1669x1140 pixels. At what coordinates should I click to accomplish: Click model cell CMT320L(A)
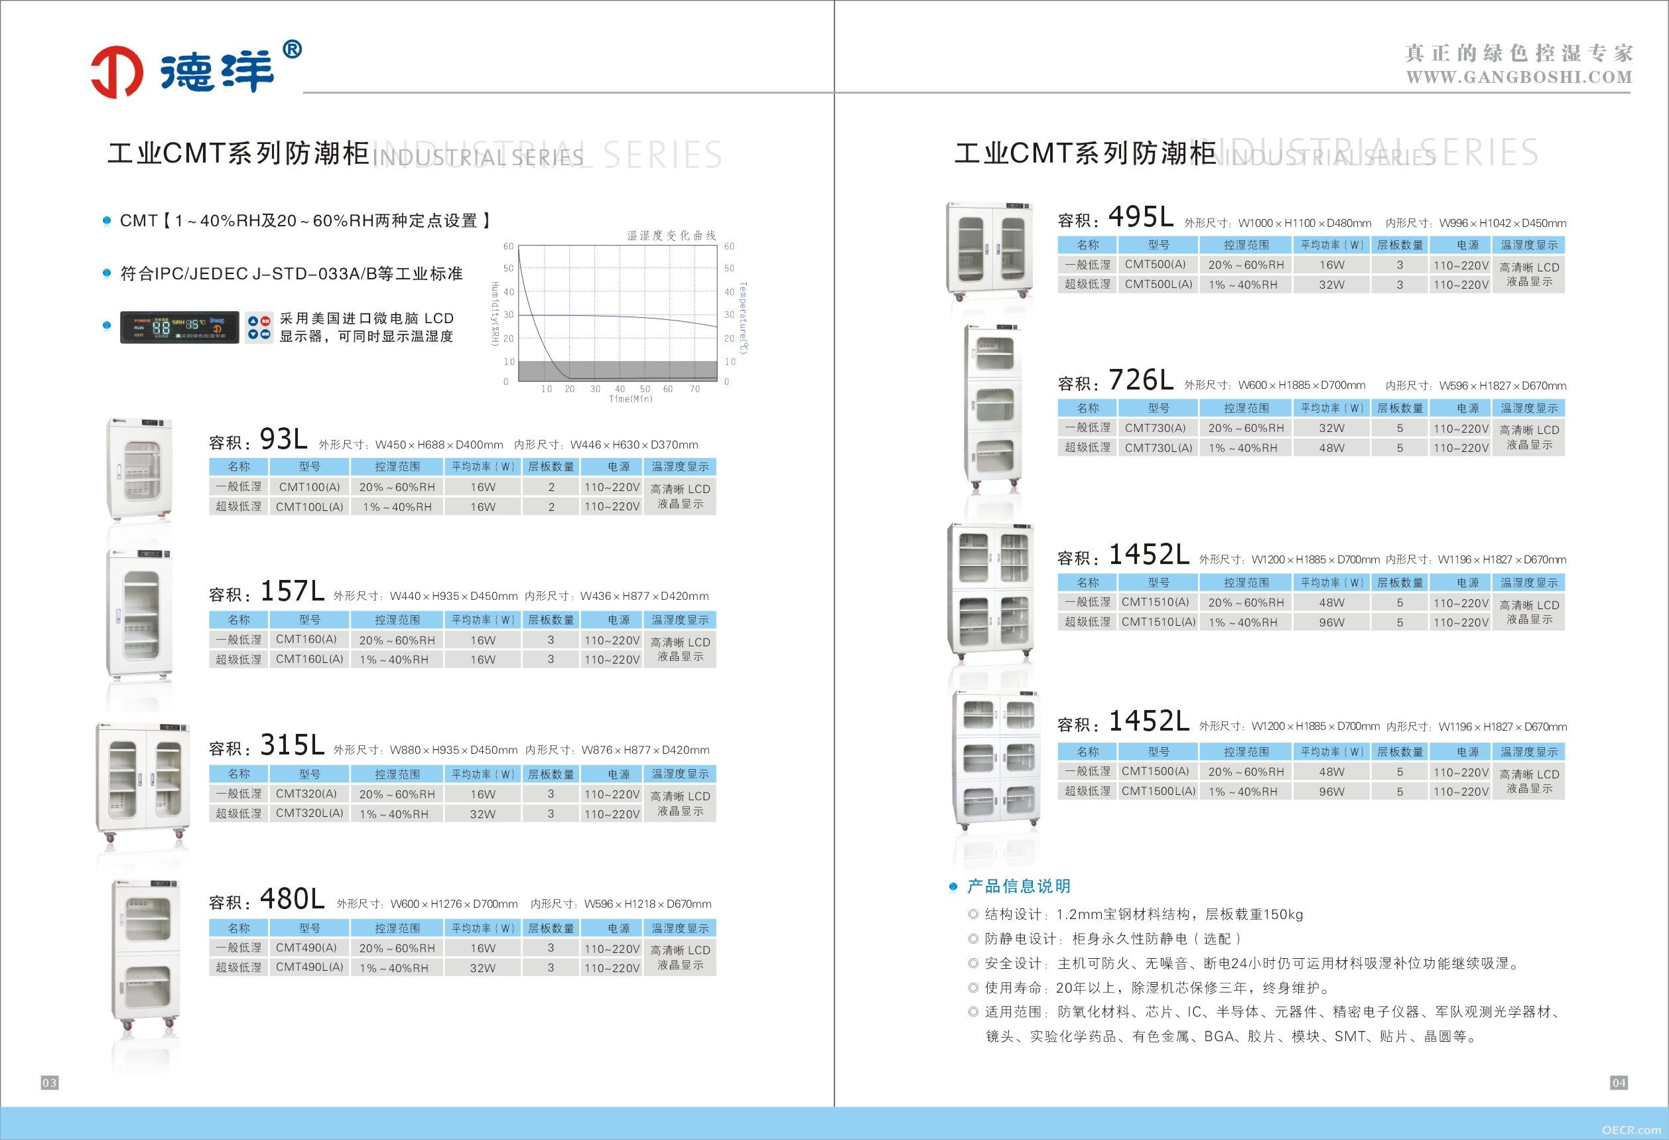point(310,813)
